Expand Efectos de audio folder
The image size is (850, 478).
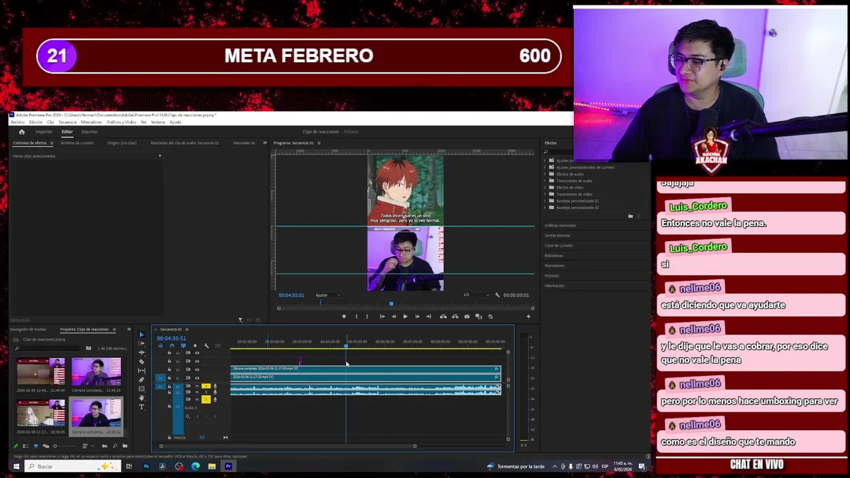pos(546,174)
